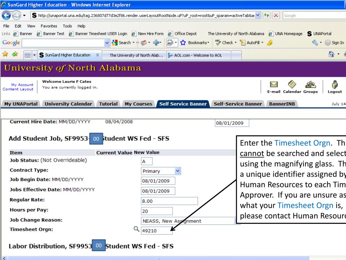Image resolution: width=346 pixels, height=260 pixels.
Task: Open the View menu
Action: 31,26
